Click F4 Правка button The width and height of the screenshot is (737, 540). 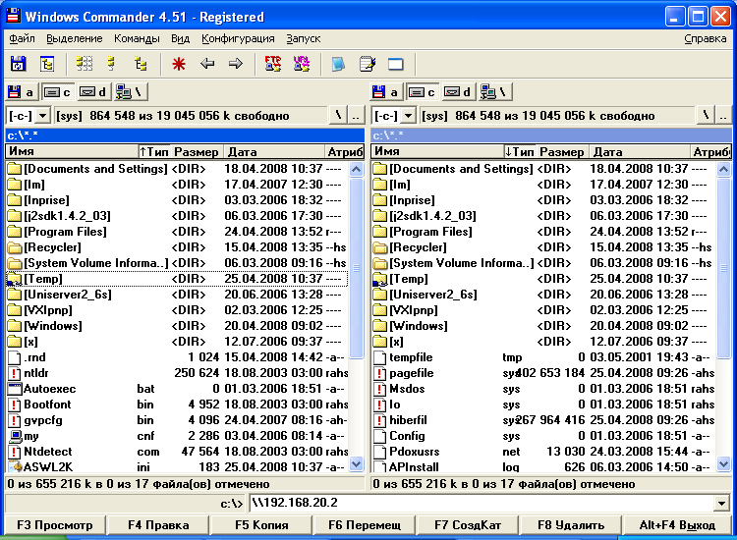(158, 525)
